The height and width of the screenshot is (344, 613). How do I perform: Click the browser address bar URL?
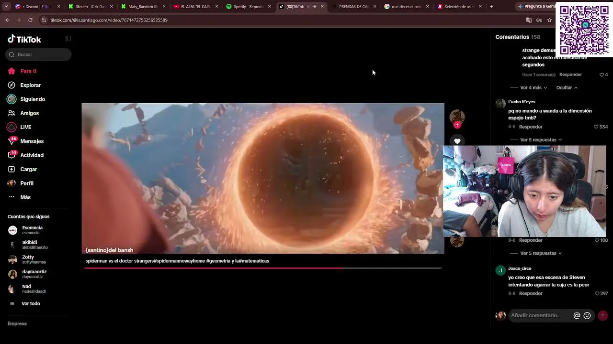[109, 20]
